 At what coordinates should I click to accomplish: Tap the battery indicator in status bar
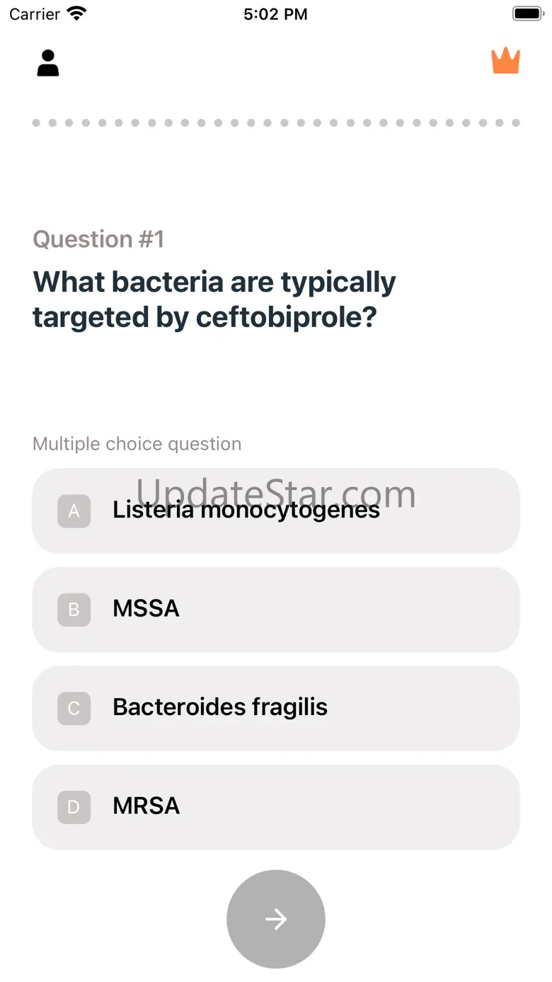(x=527, y=14)
